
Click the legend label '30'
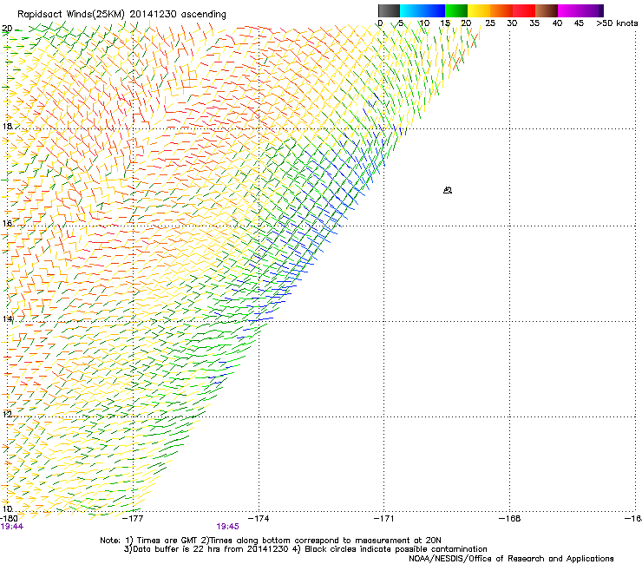(x=512, y=23)
